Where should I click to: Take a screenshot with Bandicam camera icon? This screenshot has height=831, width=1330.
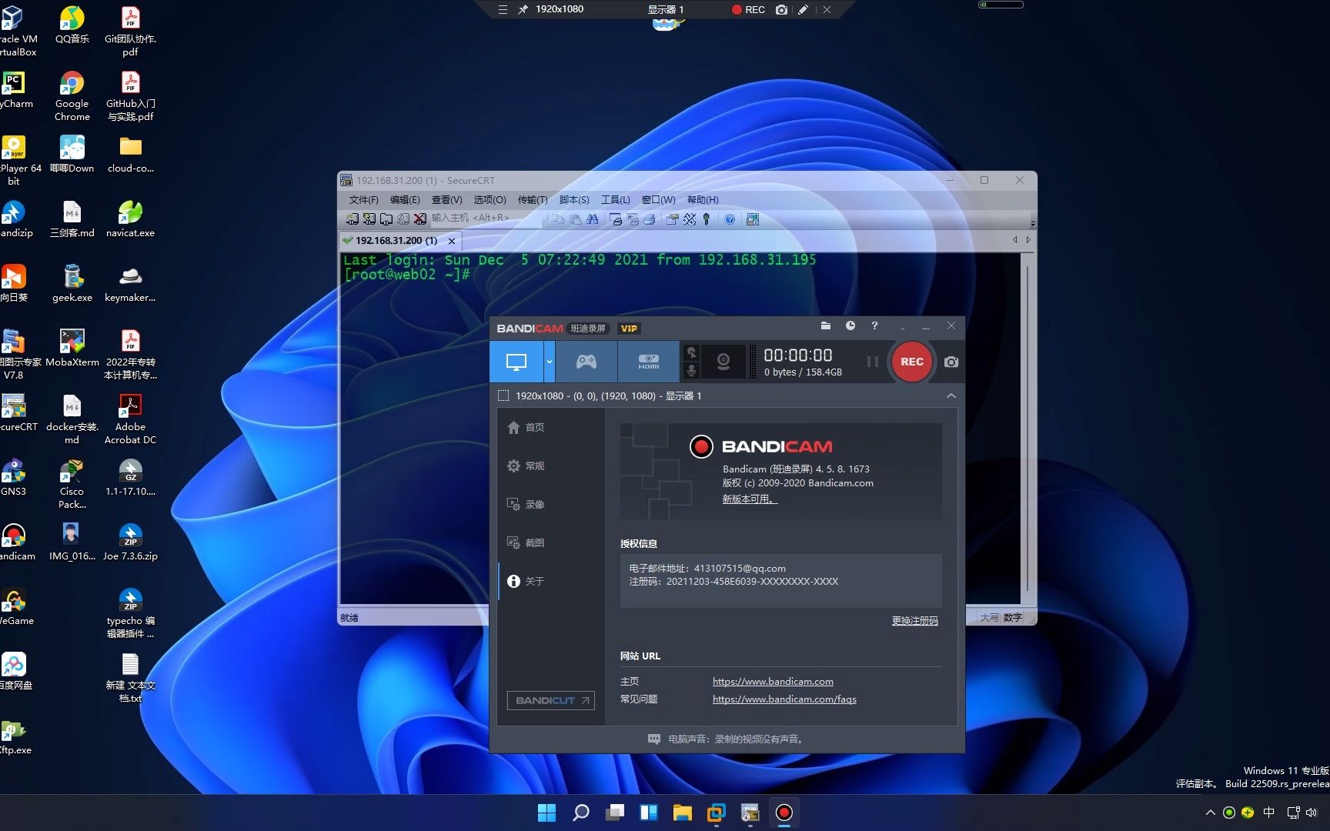point(951,362)
